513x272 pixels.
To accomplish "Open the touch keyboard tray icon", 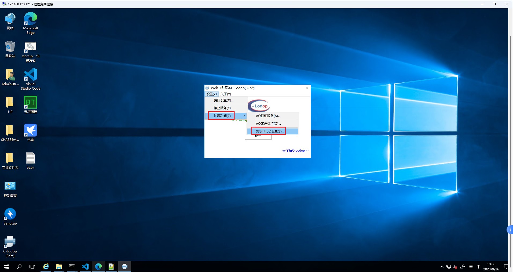I will (x=471, y=267).
